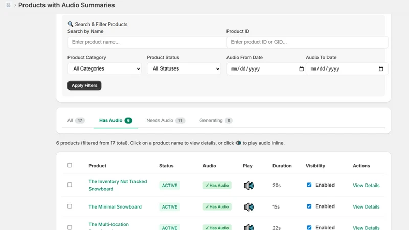
Task: Switch to the All tab
Action: pos(76,120)
